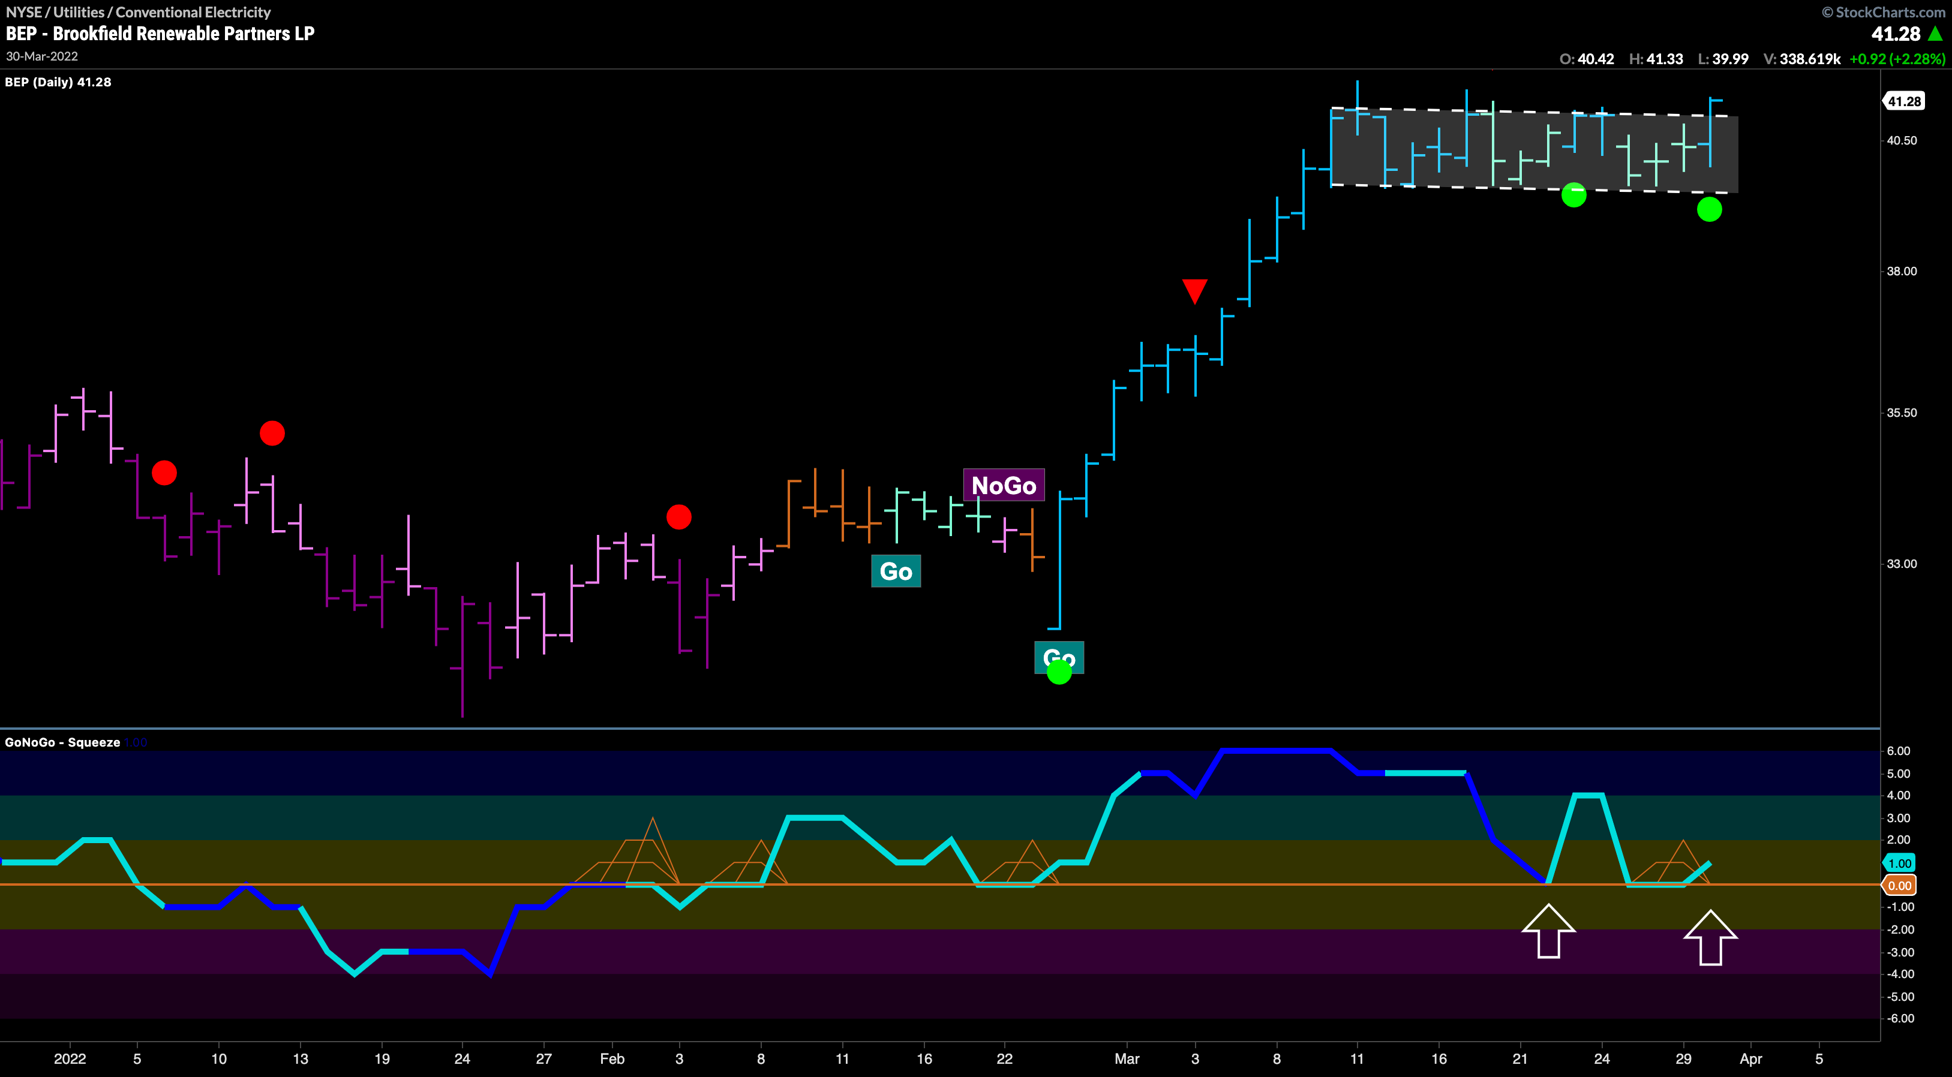The image size is (1952, 1077).
Task: Click the NYSE / Utilities / Conventional Electricity text
Action: (138, 12)
